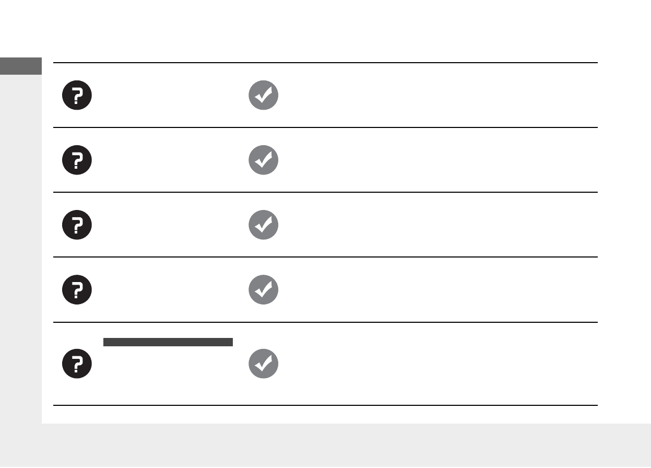Viewport: 651px width, 468px height.
Task: Select the second row's checkmark icon
Action: pyautogui.click(x=263, y=160)
